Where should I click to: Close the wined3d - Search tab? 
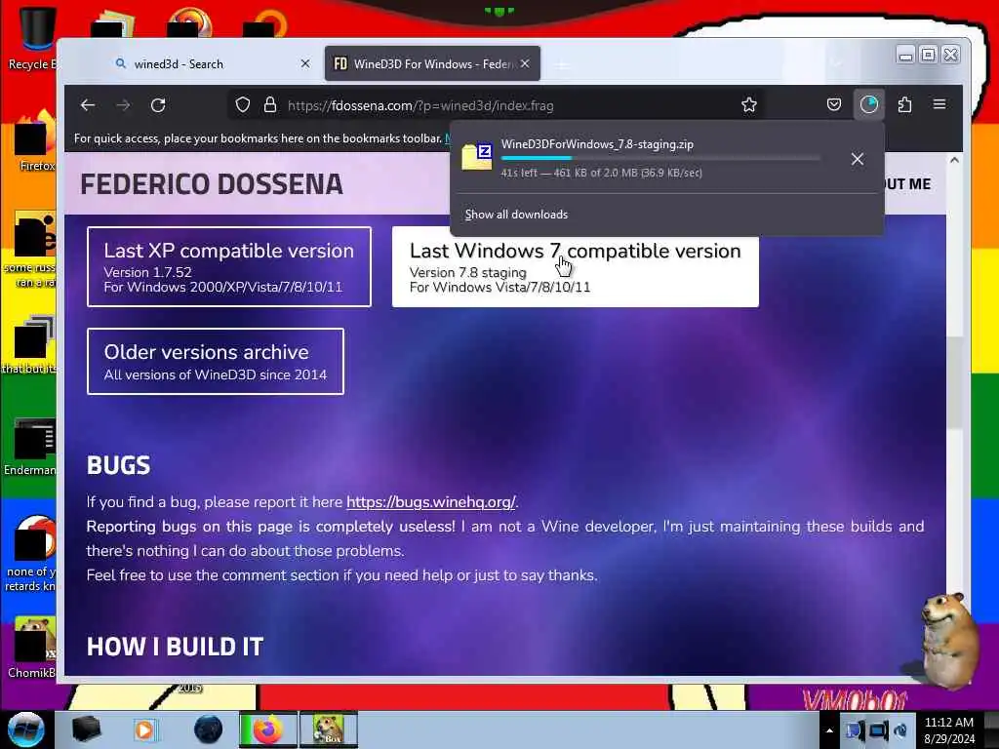point(305,63)
